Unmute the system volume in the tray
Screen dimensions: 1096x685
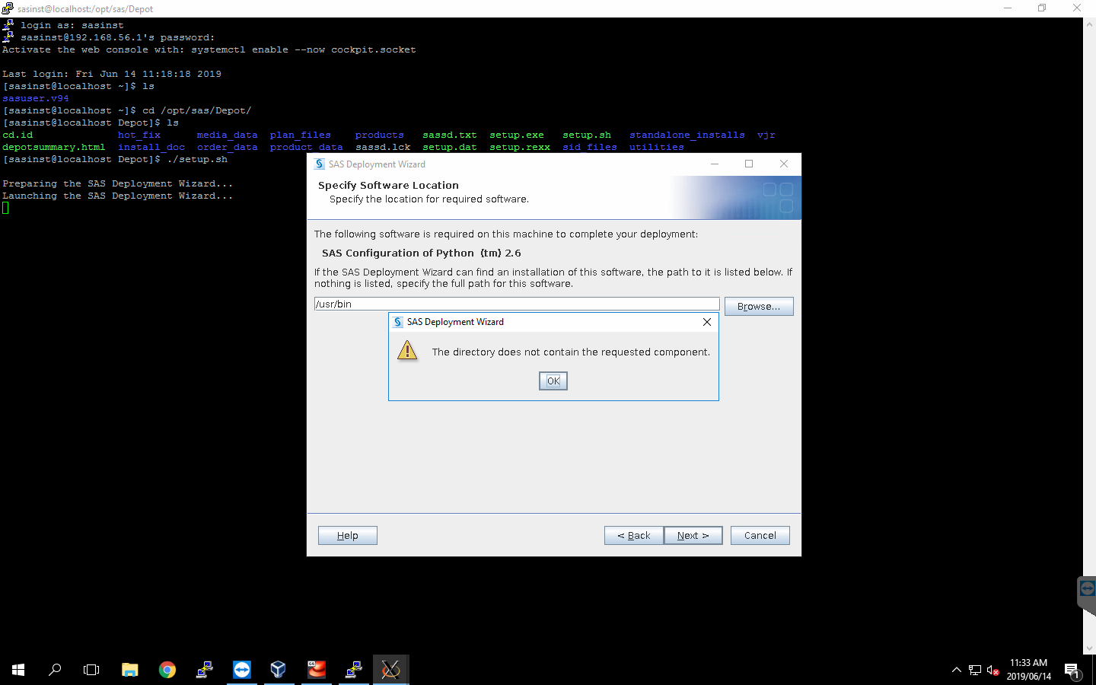click(993, 670)
